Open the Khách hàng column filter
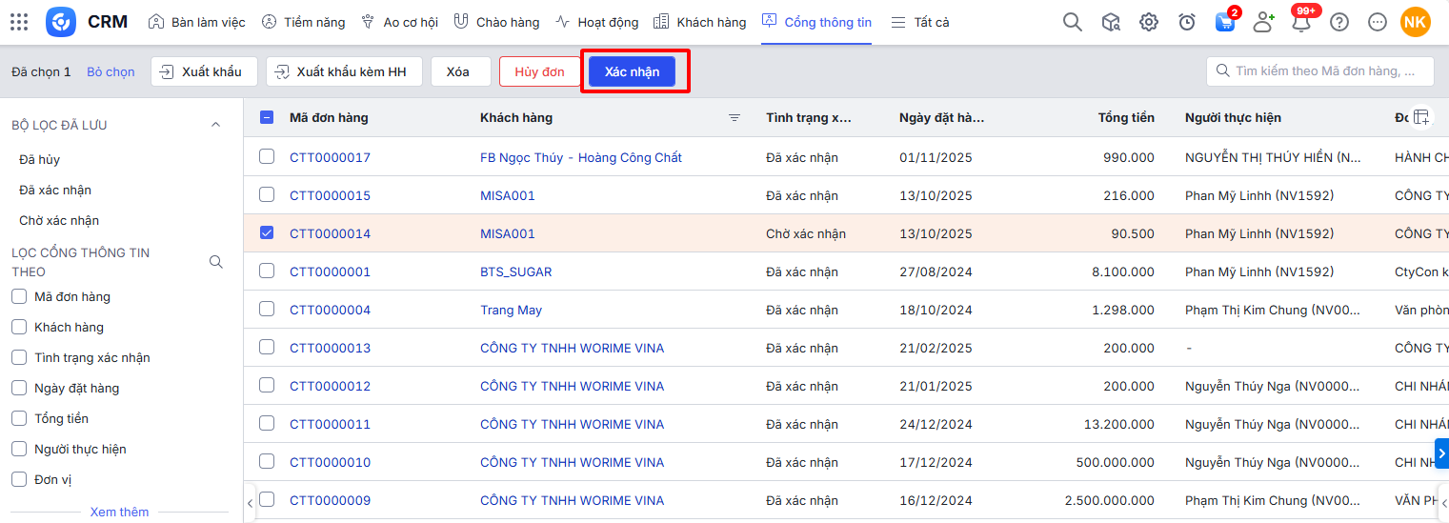 (735, 118)
